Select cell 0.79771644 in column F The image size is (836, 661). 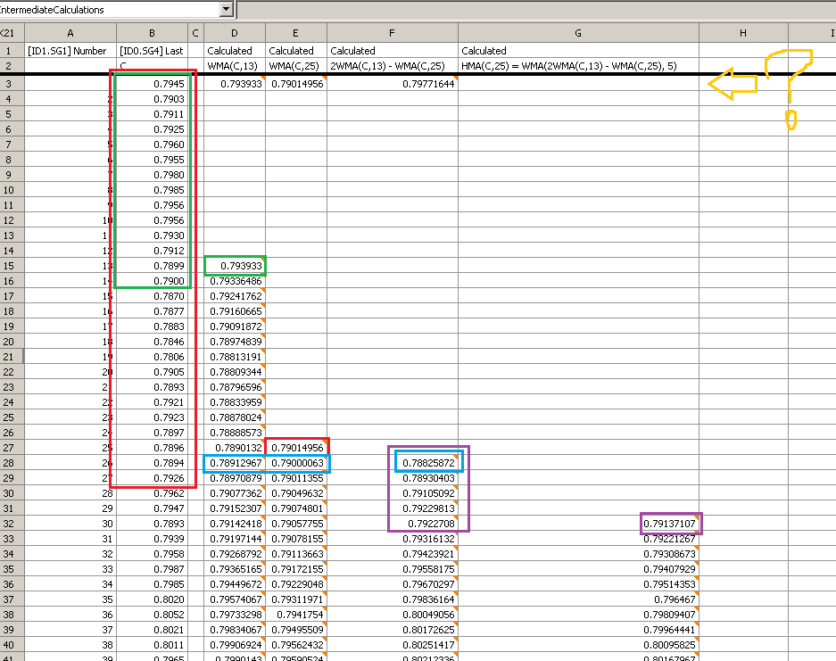click(x=393, y=84)
